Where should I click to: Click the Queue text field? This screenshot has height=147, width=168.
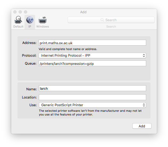coord(92,63)
